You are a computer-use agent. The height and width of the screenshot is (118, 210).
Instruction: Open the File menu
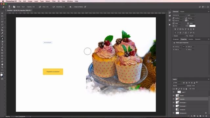pos(20,1)
